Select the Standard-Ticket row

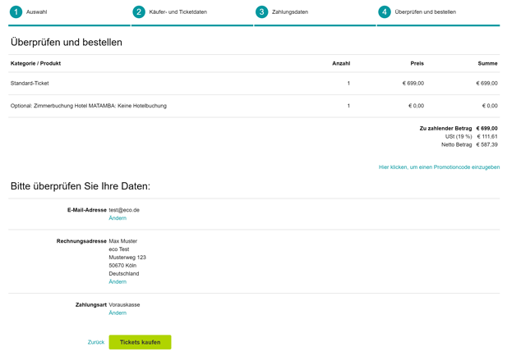[x=30, y=83]
